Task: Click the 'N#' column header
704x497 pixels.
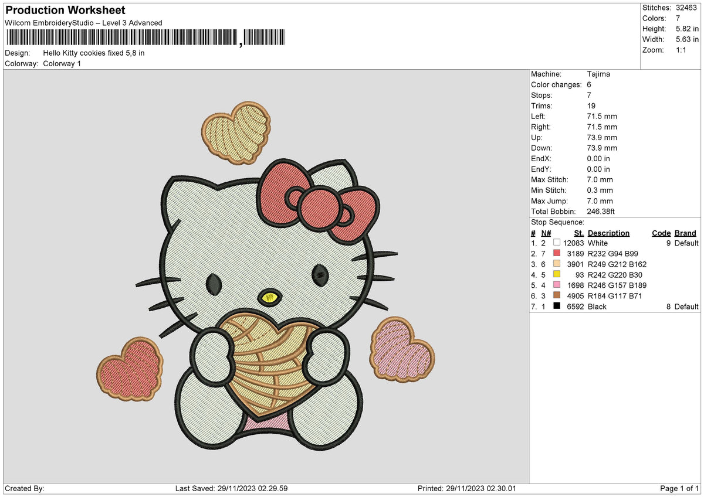Action: [x=546, y=233]
